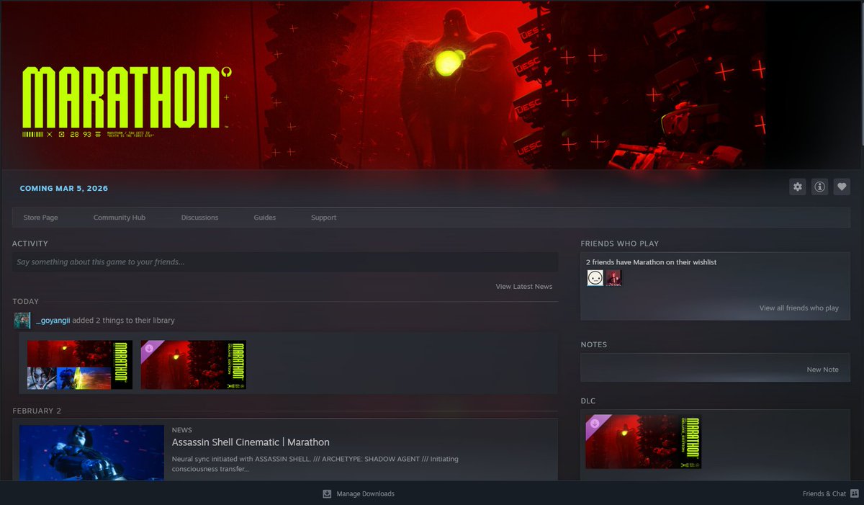Open the Deluxe Edition DLC thumbnail
Image resolution: width=864 pixels, height=505 pixels.
tap(643, 442)
